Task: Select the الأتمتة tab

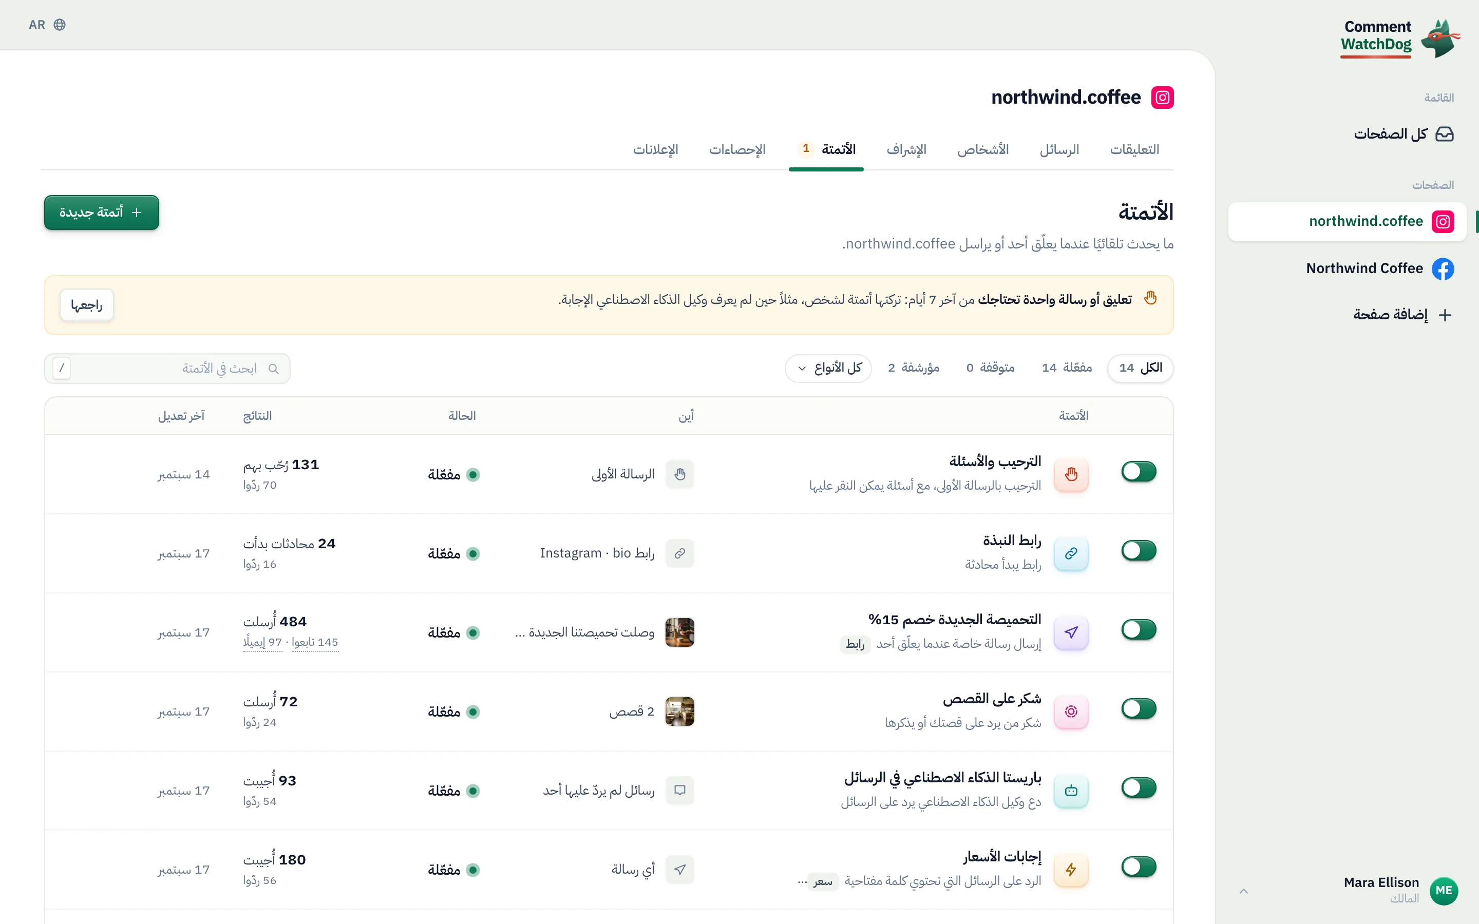Action: click(x=826, y=150)
